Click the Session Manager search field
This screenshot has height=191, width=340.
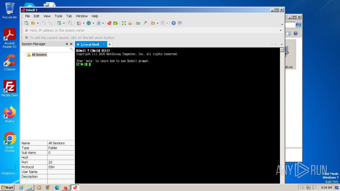[45, 49]
